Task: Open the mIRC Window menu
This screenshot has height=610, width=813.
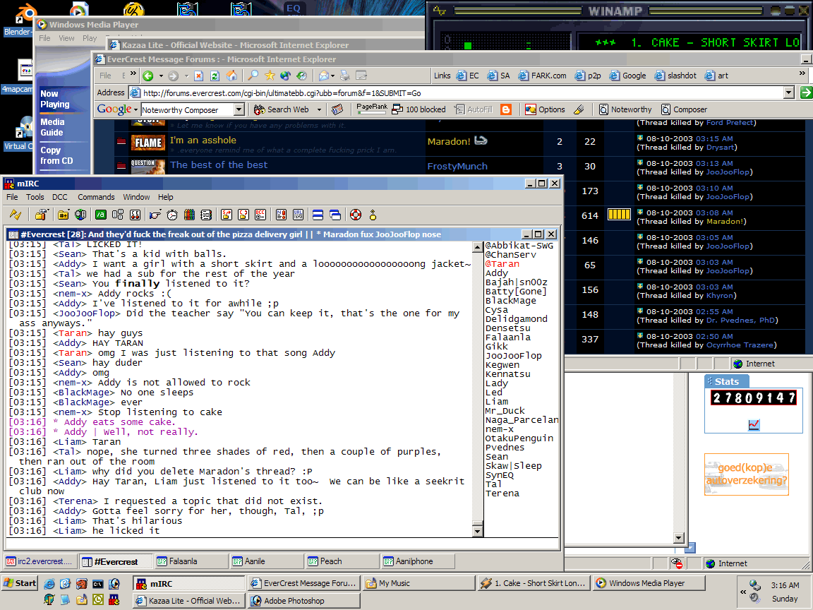Action: click(x=136, y=197)
